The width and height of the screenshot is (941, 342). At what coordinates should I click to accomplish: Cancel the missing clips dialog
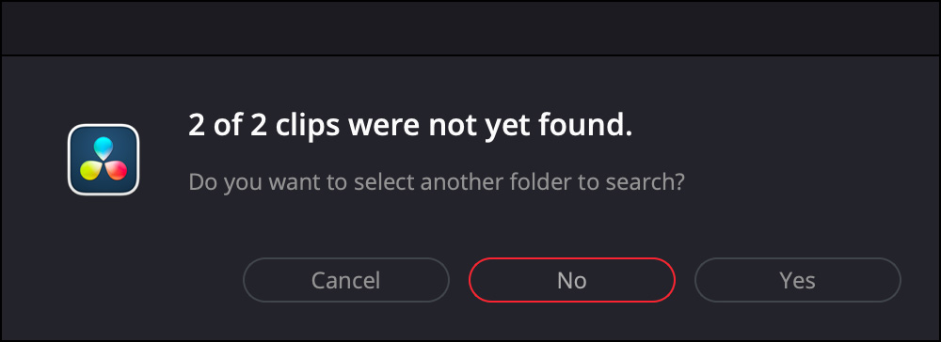(345, 280)
